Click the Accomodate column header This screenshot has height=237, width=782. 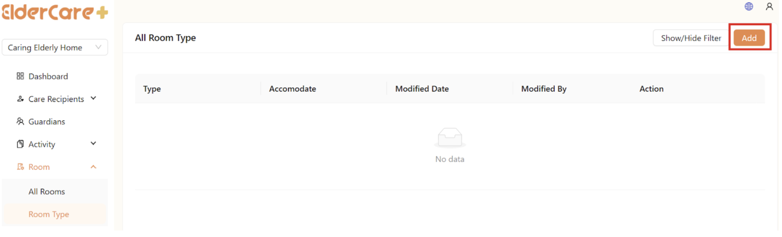pos(292,89)
